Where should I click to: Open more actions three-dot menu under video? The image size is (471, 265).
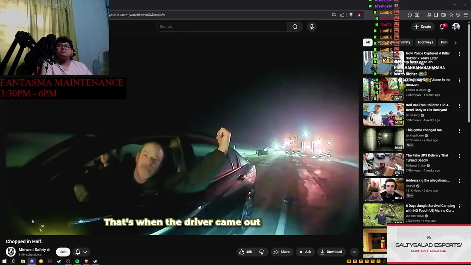(x=354, y=252)
